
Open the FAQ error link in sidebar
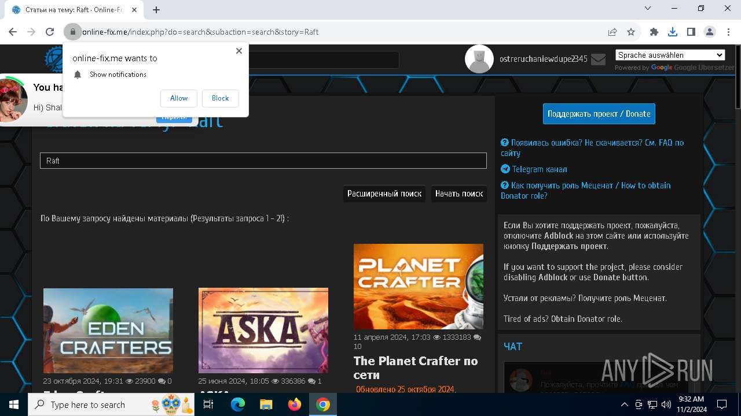[x=592, y=147]
